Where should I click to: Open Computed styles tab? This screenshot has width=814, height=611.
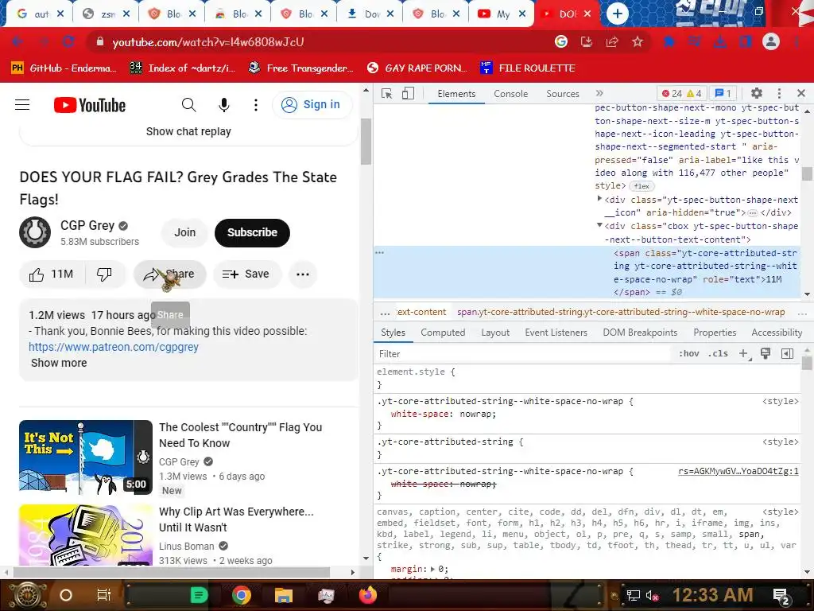pos(443,333)
